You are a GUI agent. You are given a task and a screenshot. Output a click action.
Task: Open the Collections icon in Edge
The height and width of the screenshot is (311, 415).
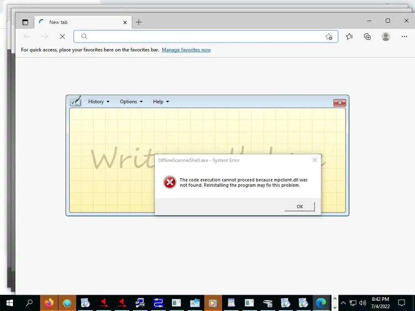pyautogui.click(x=367, y=36)
